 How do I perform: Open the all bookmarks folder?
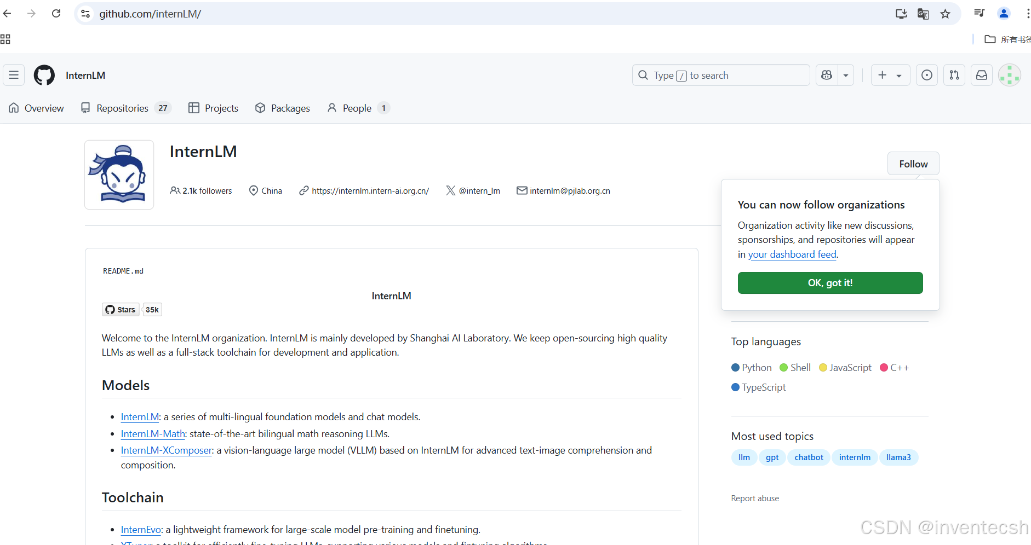tap(1007, 39)
